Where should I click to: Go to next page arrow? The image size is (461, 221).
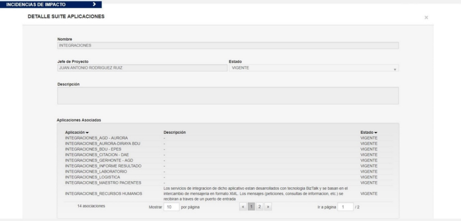click(267, 207)
